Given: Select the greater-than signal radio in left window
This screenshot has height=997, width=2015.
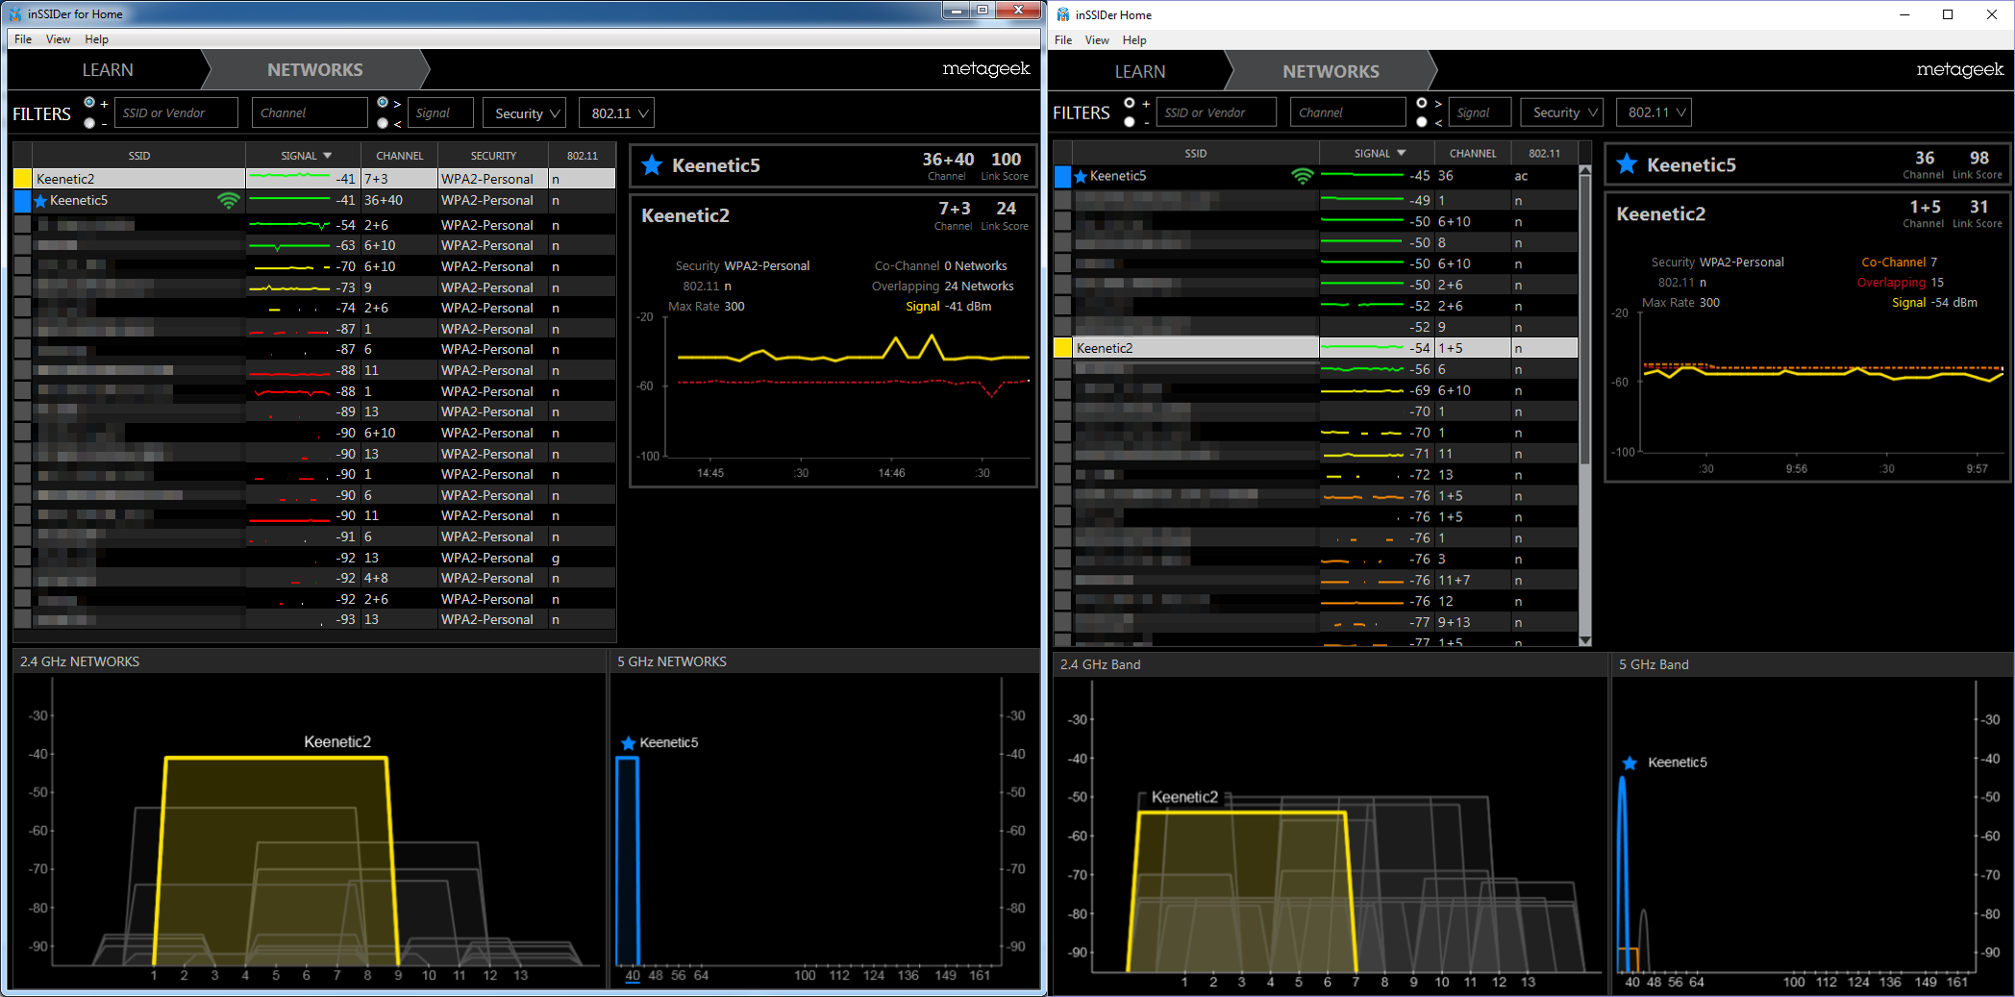Looking at the screenshot, I should [x=383, y=102].
